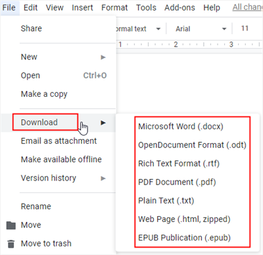Download as Web Page (.html, zipped)
Image resolution: width=263 pixels, height=255 pixels.
(184, 219)
